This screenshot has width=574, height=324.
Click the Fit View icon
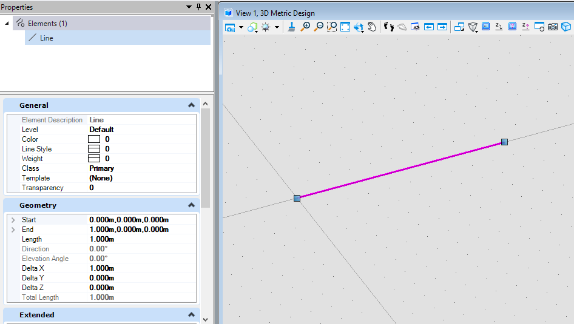(x=345, y=27)
